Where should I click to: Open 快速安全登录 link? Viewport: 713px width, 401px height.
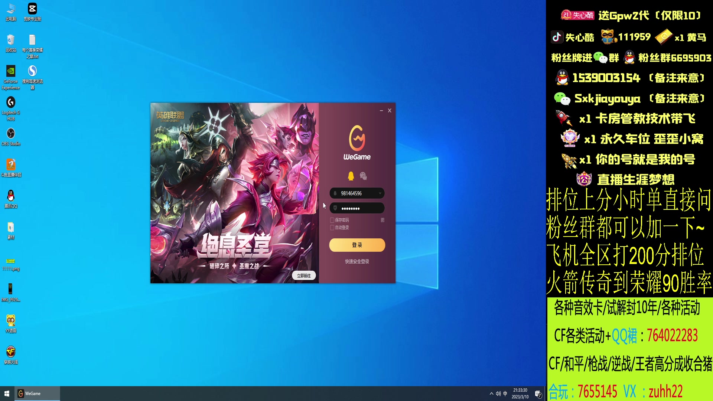(x=357, y=262)
